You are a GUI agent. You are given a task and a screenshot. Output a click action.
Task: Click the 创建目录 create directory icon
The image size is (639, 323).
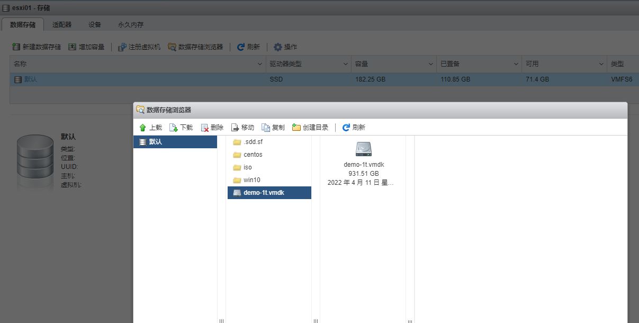pos(311,127)
